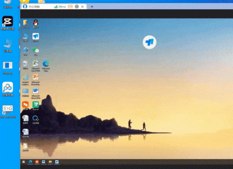Screen dimensions: 233x169
Task: Open Internet Explorer icon on remote desktop
Action: pos(25,77)
